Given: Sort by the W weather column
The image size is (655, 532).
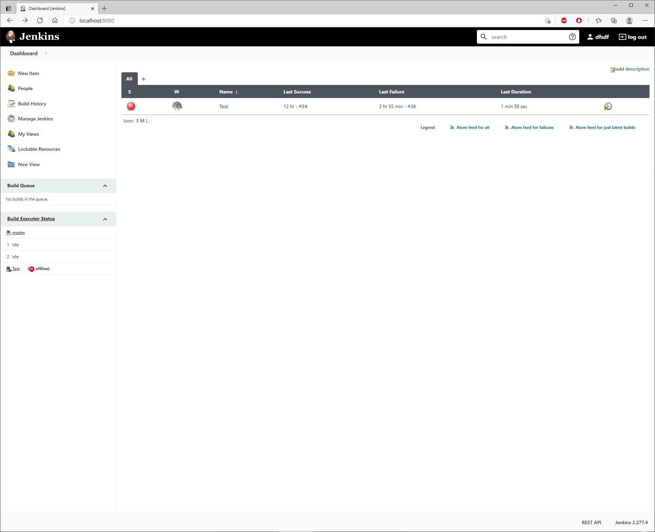Looking at the screenshot, I should 176,92.
